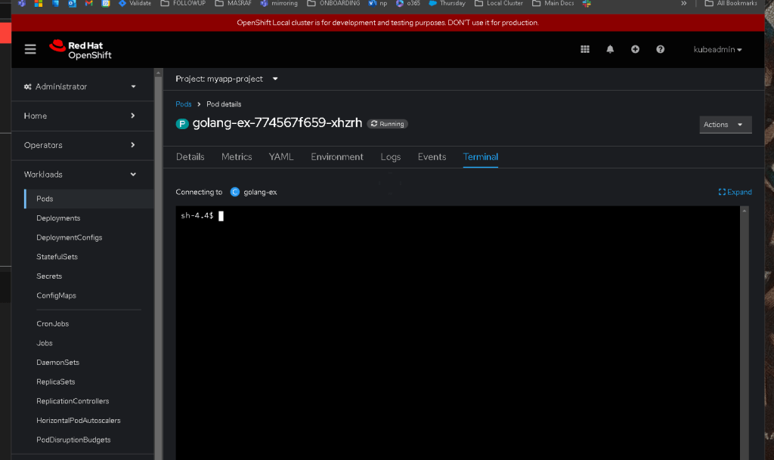Expand the Home navigation section

(x=79, y=116)
